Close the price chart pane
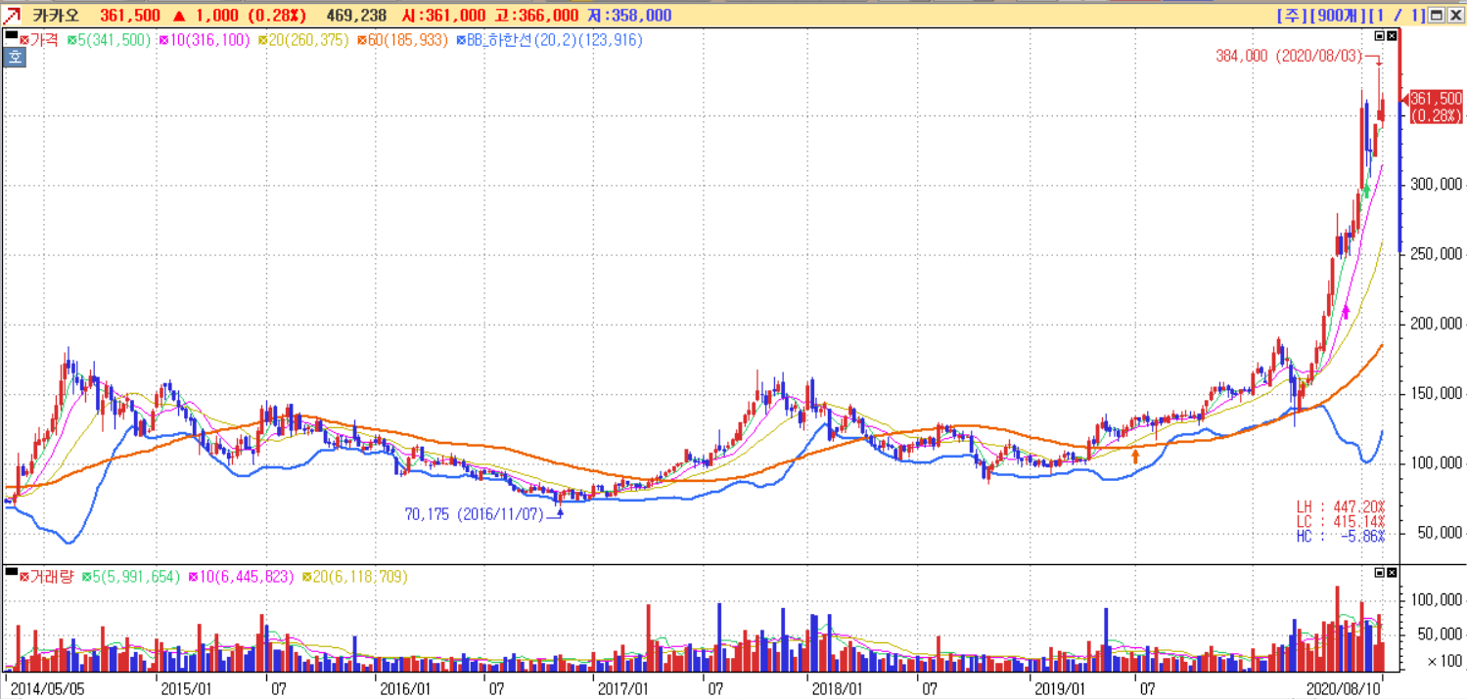 coord(1393,36)
